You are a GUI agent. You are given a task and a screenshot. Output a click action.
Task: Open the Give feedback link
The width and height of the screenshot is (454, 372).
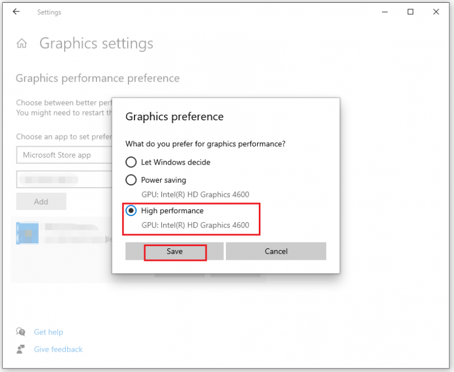tap(58, 349)
